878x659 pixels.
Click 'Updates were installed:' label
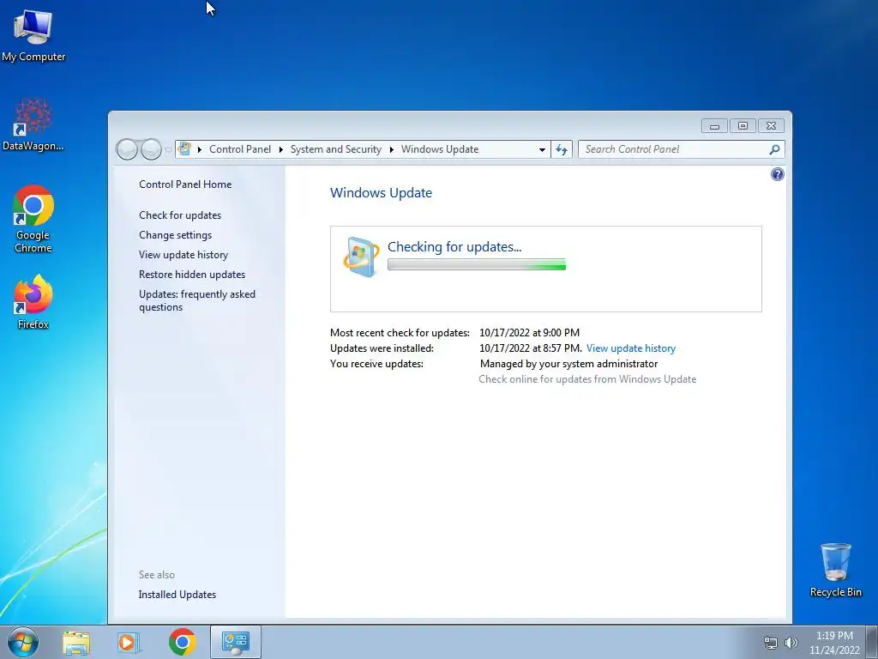pyautogui.click(x=382, y=348)
